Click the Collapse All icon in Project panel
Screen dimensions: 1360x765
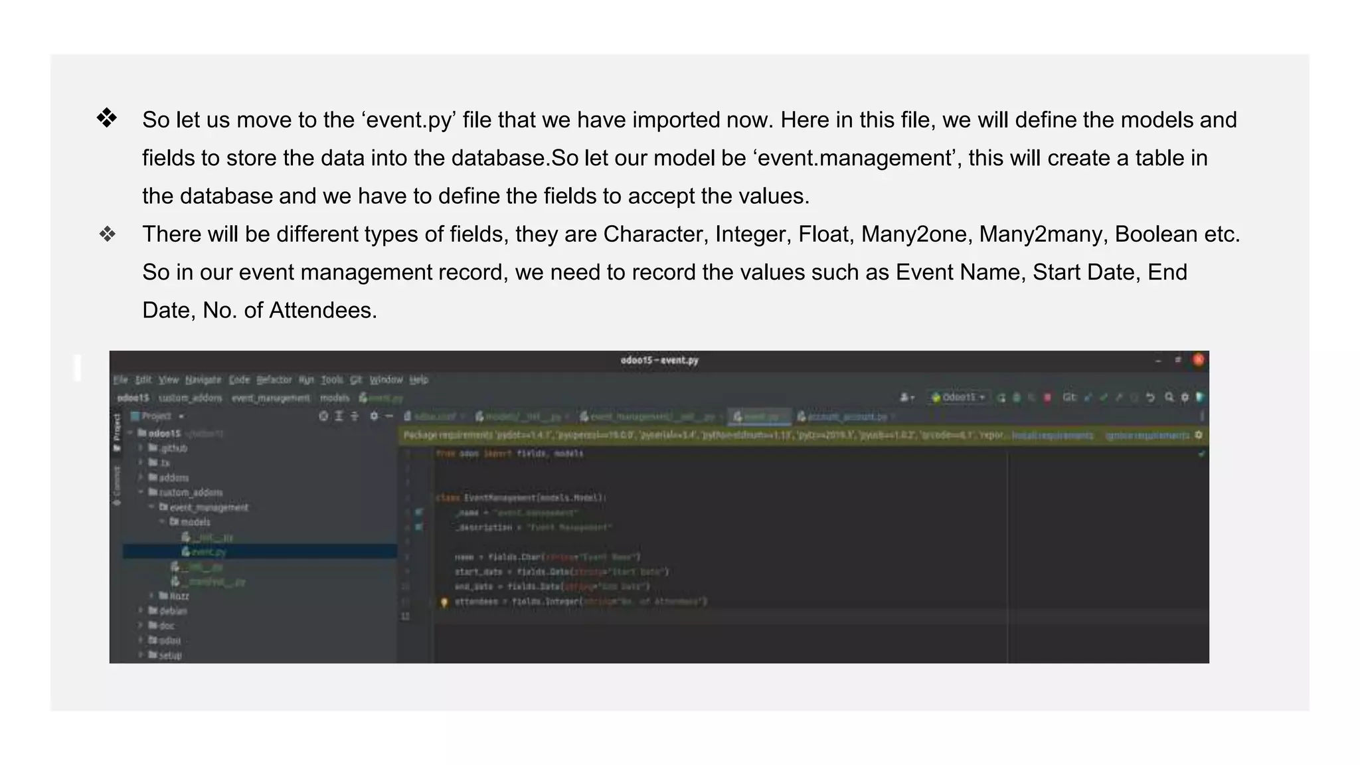[355, 416]
